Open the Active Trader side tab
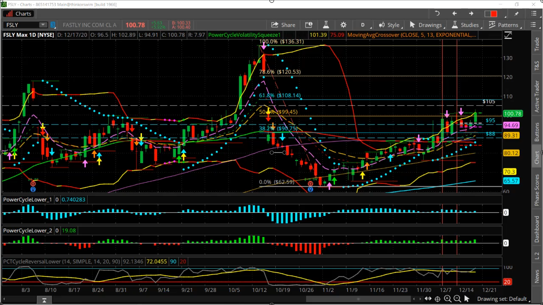Viewport: 543px width, 305px height. (537, 96)
